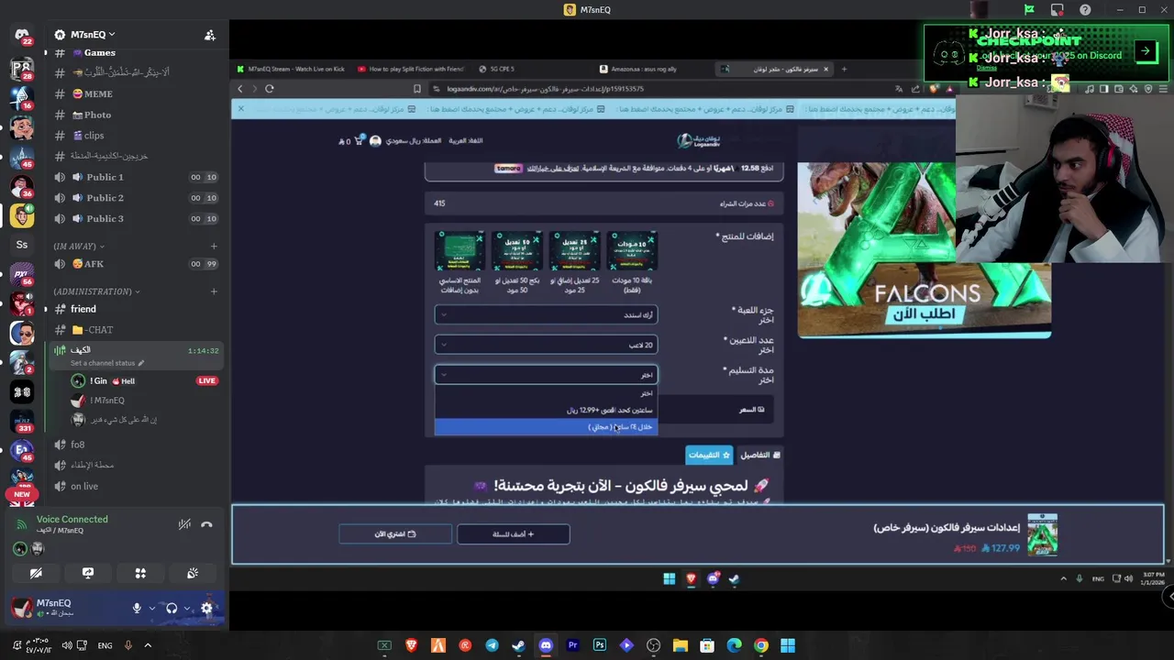1174x660 pixels.
Task: Open screen share options in voice panel
Action: (88, 573)
